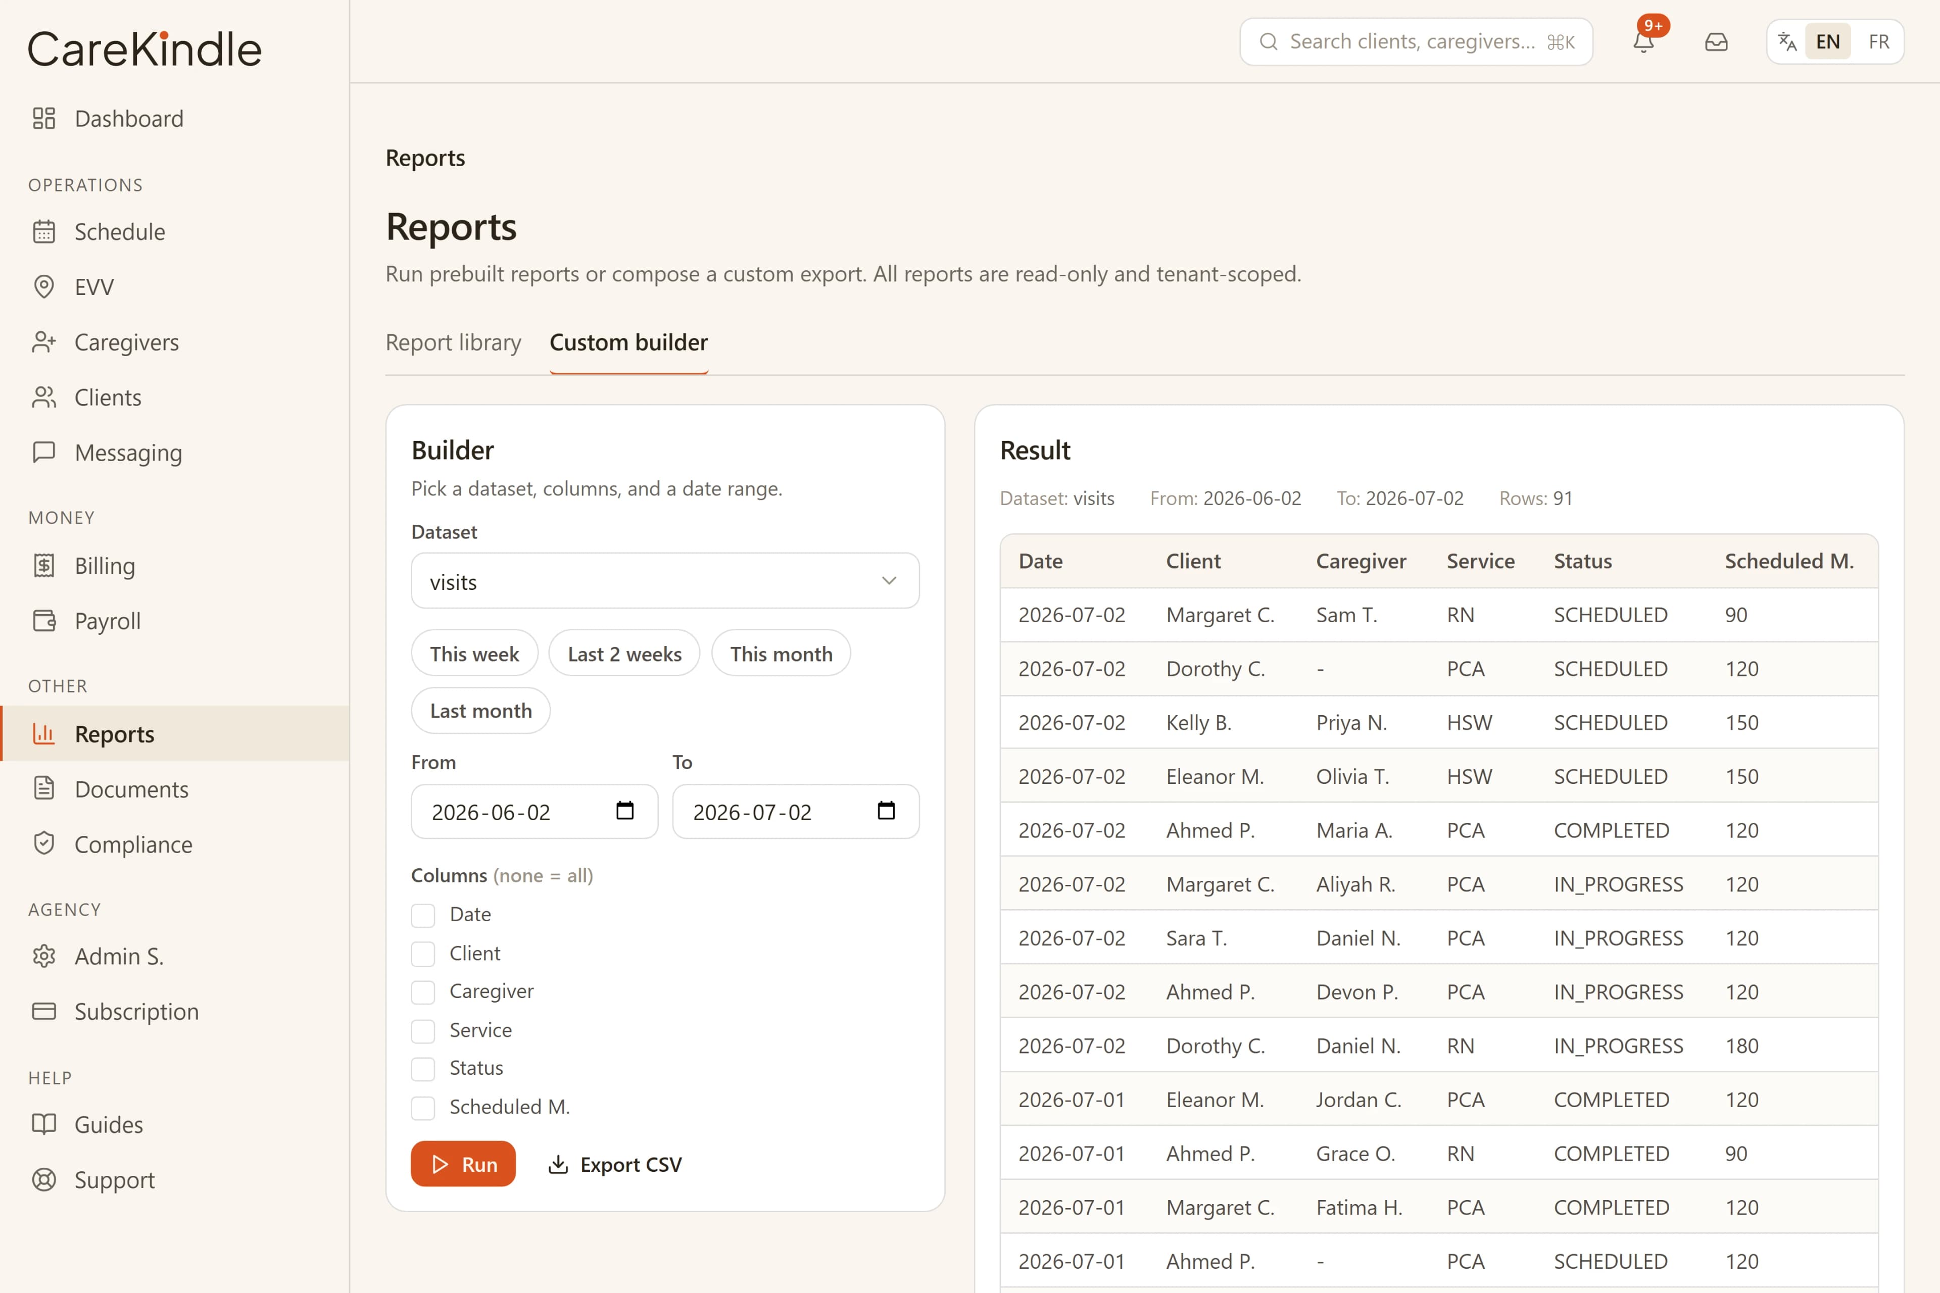This screenshot has width=1940, height=1293.
Task: Click the Caregiver column header
Action: (x=1361, y=561)
